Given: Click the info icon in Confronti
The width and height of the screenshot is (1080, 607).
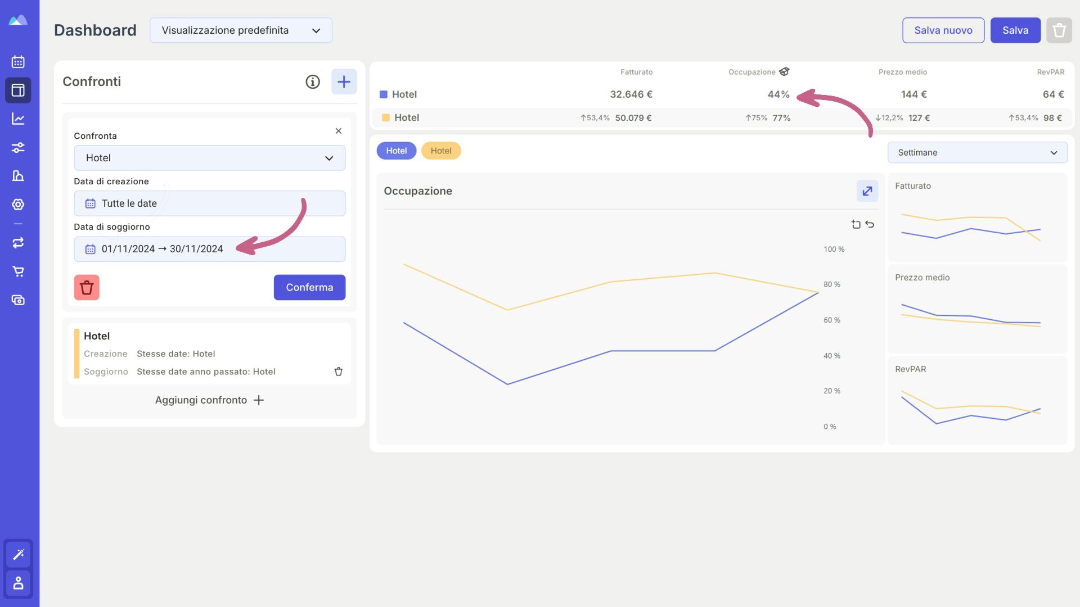Looking at the screenshot, I should point(313,81).
